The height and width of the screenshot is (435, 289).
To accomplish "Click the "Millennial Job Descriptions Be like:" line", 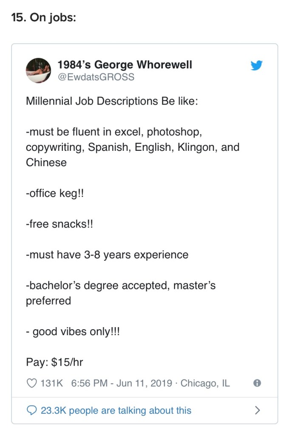I will [x=111, y=101].
